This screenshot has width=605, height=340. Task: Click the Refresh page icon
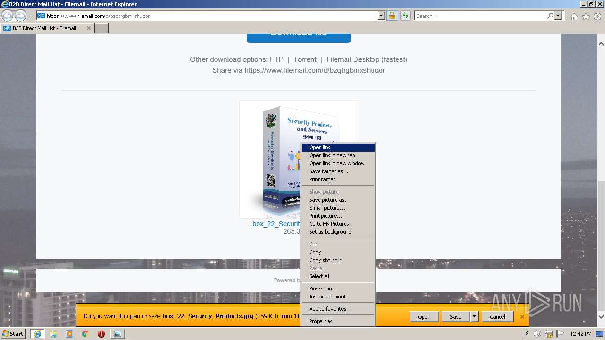click(x=406, y=16)
